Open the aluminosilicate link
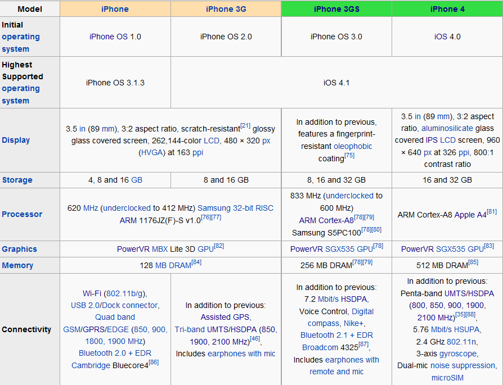The width and height of the screenshot is (503, 385). coord(447,128)
